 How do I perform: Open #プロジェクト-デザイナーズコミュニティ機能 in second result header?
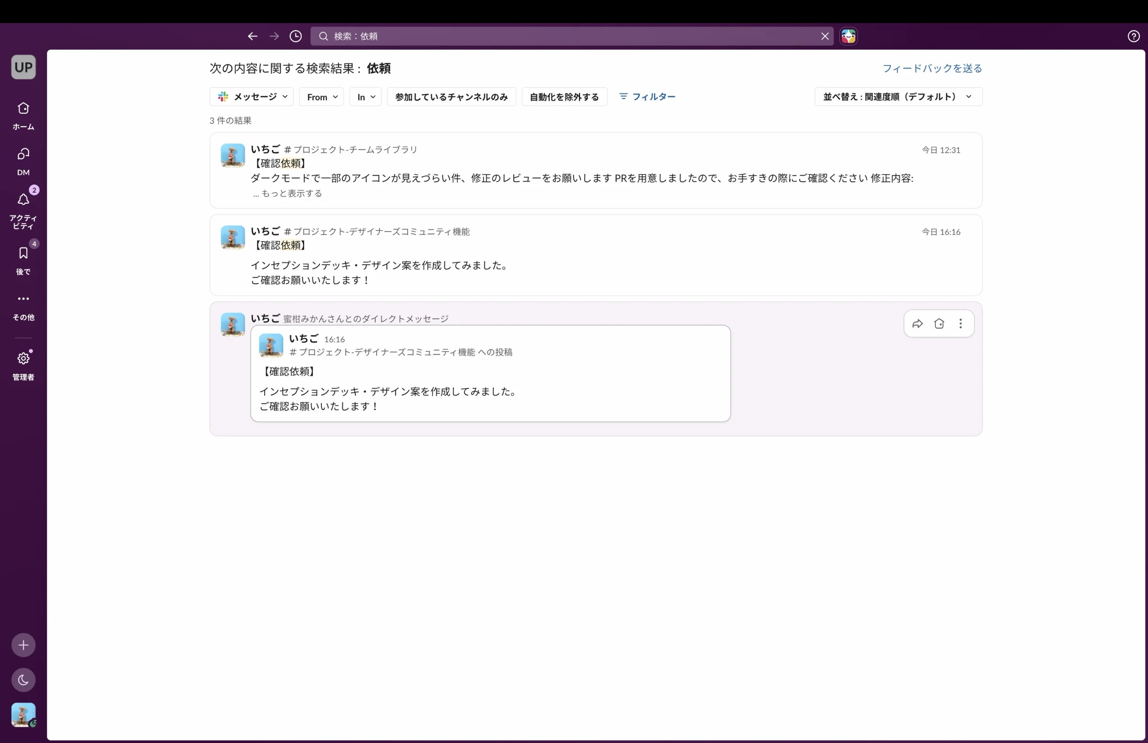click(377, 232)
